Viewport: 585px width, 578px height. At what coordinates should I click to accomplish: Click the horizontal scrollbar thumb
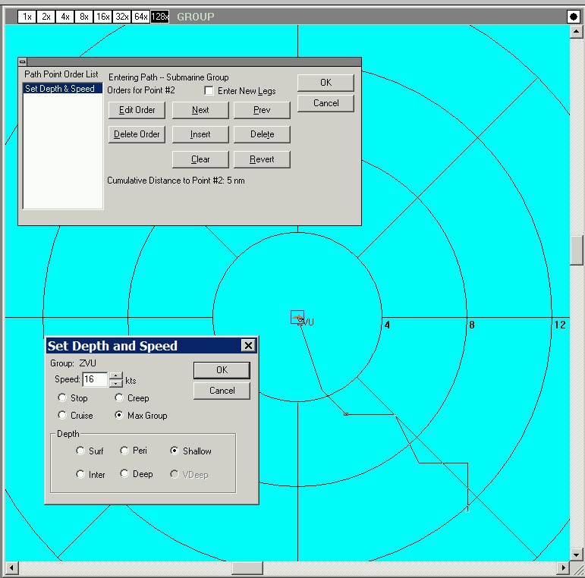[x=247, y=568]
